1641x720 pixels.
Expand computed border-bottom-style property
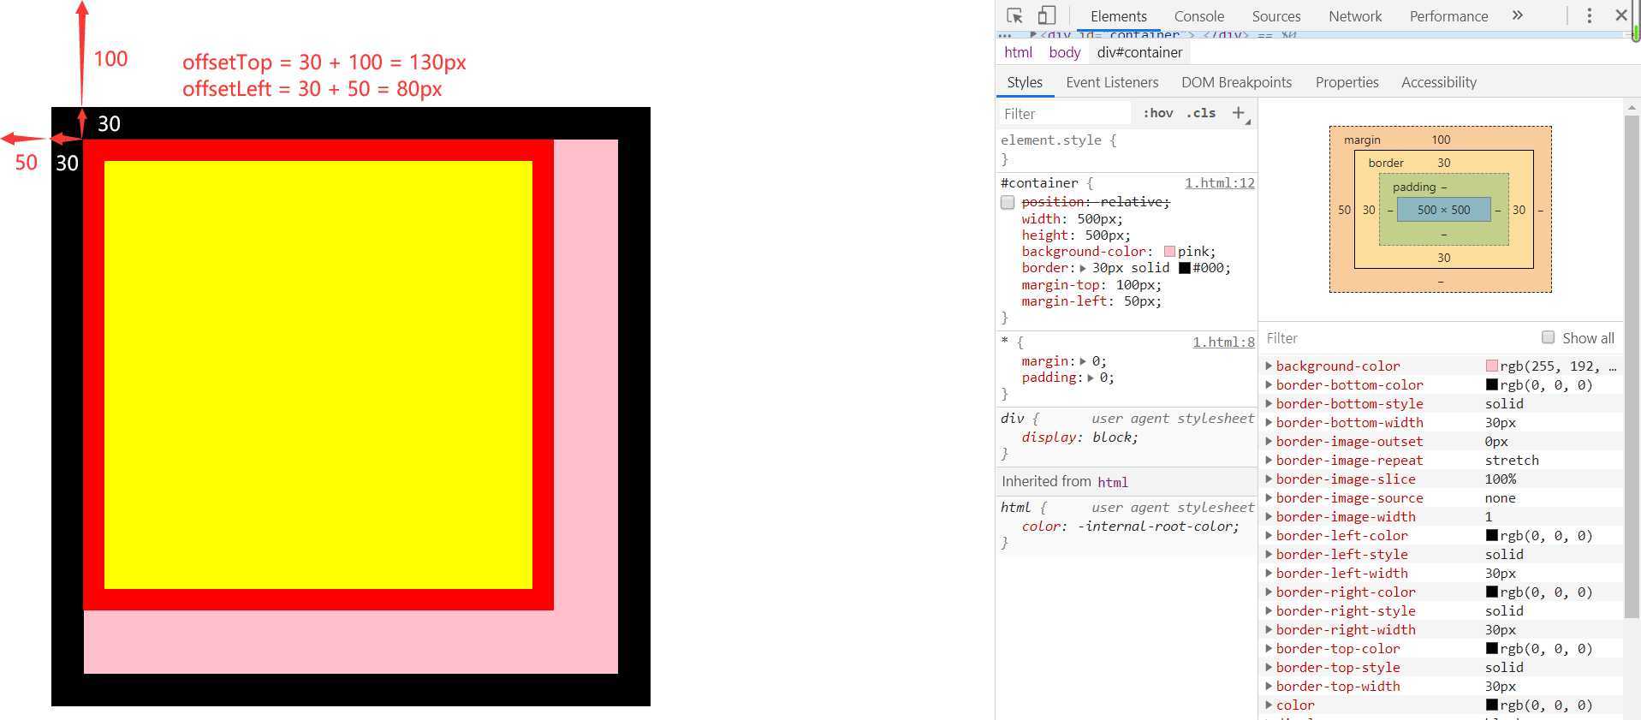[x=1269, y=403]
